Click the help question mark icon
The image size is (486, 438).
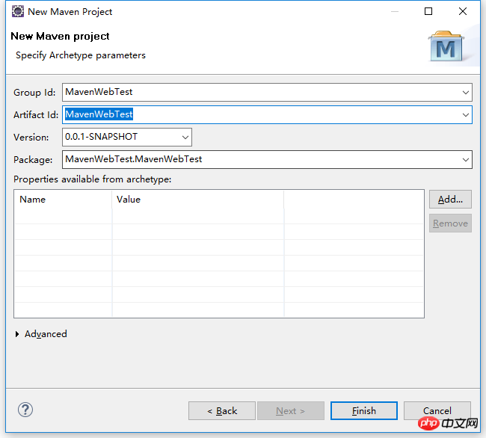coord(25,410)
